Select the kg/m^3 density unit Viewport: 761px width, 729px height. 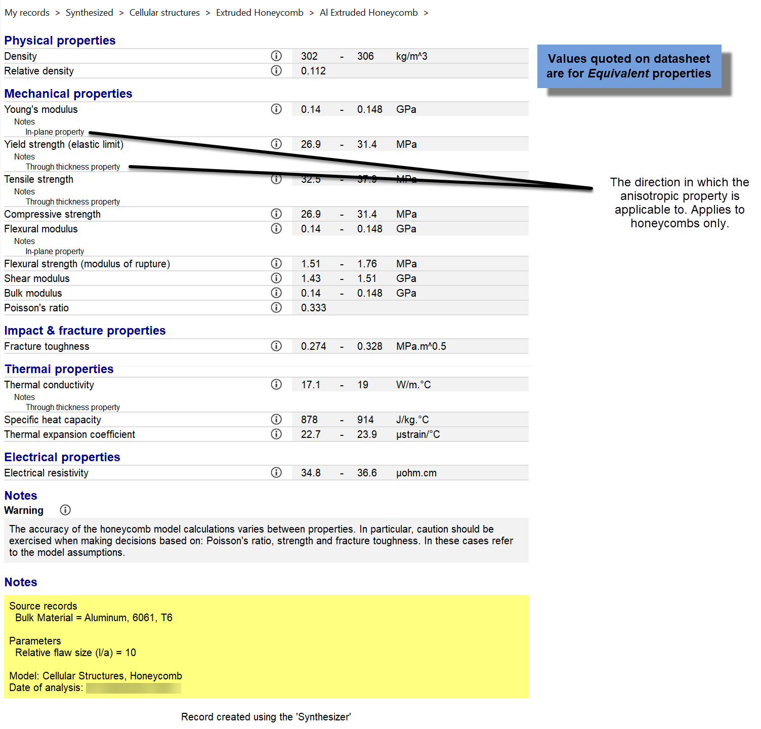(412, 56)
